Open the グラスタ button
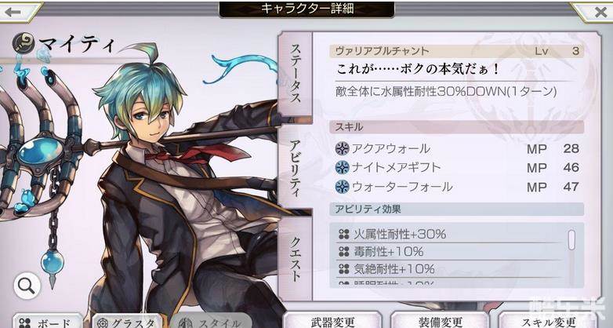Screen dimensions: 613x328 click(x=127, y=321)
